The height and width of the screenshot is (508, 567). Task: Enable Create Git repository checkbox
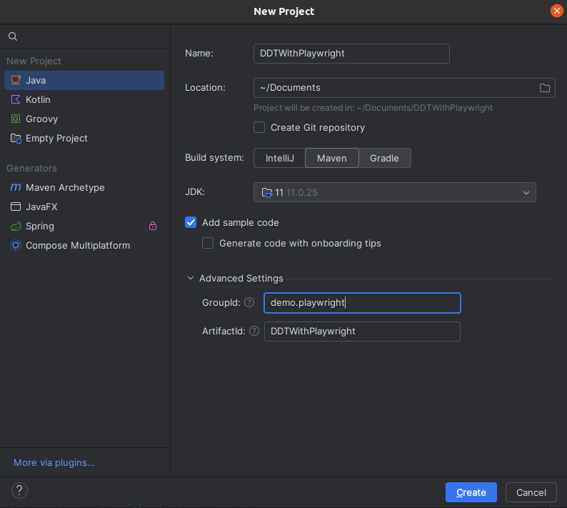pos(260,127)
